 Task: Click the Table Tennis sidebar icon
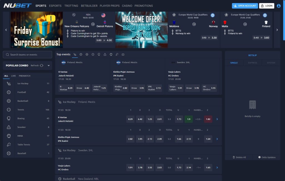tap(9, 145)
